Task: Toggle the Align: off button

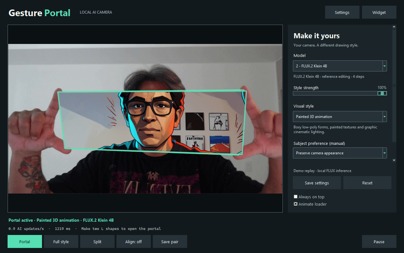Action: pyautogui.click(x=134, y=242)
